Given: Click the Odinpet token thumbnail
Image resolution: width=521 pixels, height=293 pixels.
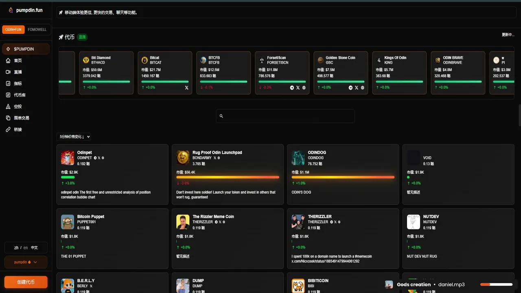Looking at the screenshot, I should pos(68,157).
